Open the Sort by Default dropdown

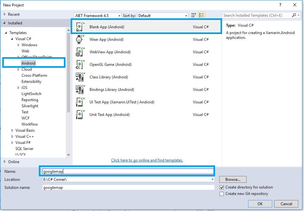pos(163,15)
